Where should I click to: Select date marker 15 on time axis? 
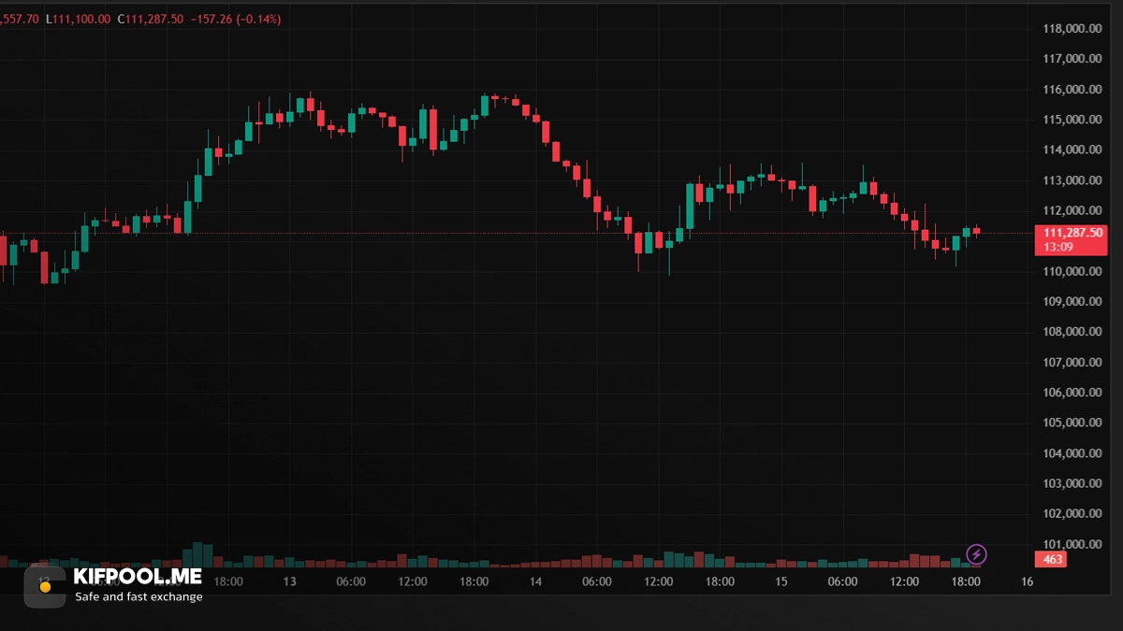point(781,581)
